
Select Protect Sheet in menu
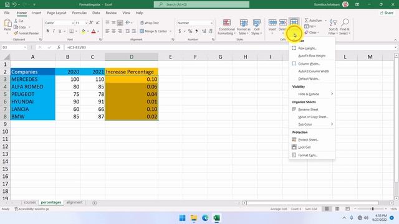[x=312, y=139]
